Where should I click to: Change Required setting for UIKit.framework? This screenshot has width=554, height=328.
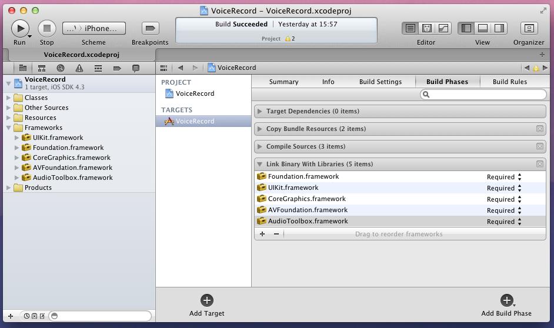(504, 188)
